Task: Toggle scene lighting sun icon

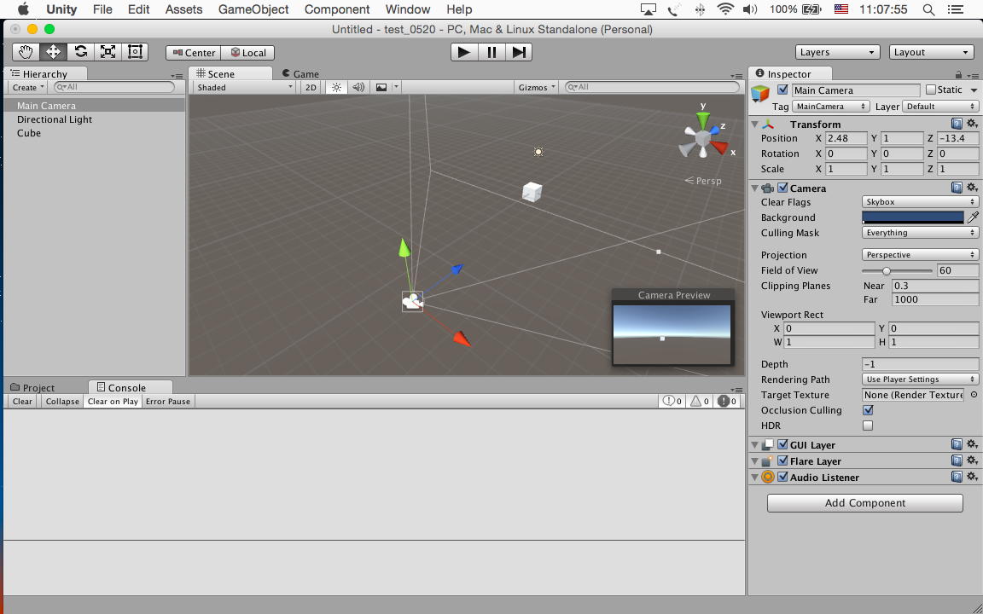Action: tap(336, 87)
